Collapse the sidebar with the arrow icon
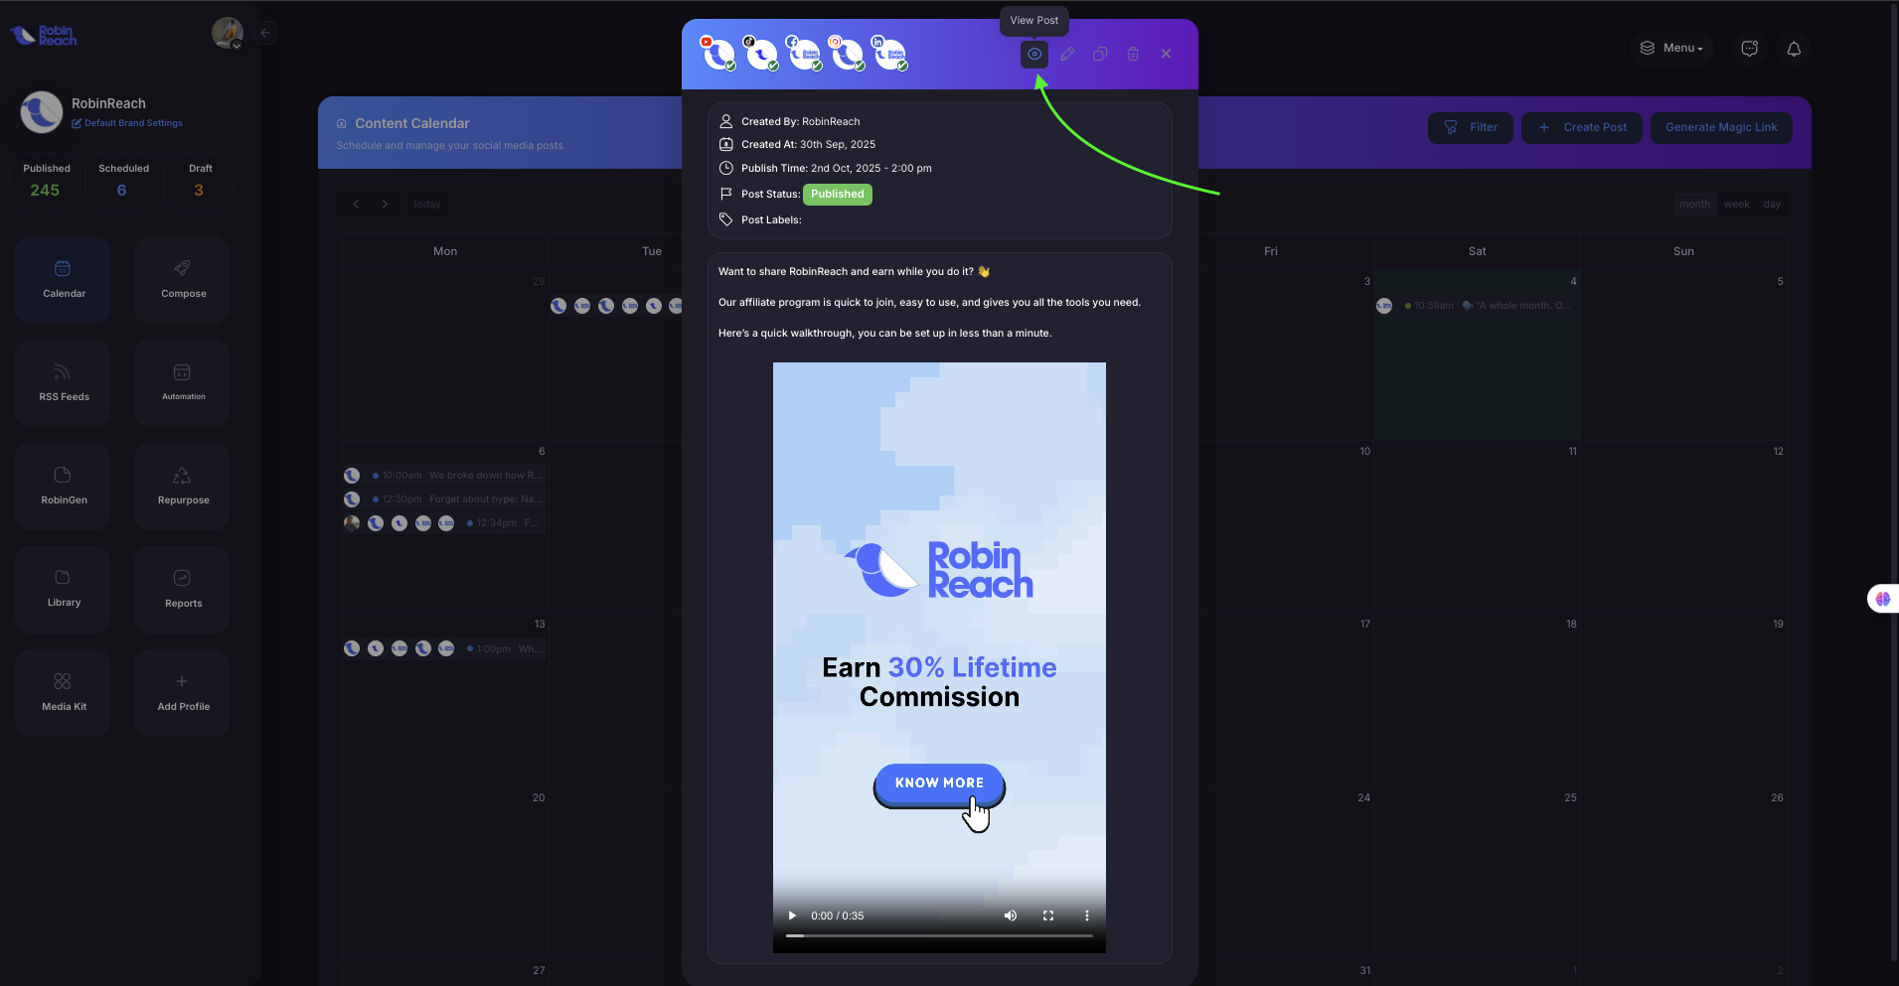This screenshot has height=986, width=1899. [265, 33]
